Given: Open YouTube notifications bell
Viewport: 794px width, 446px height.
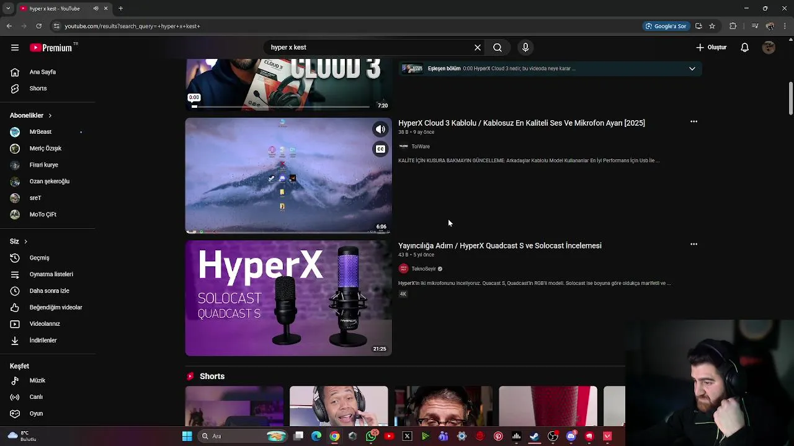Looking at the screenshot, I should point(745,47).
